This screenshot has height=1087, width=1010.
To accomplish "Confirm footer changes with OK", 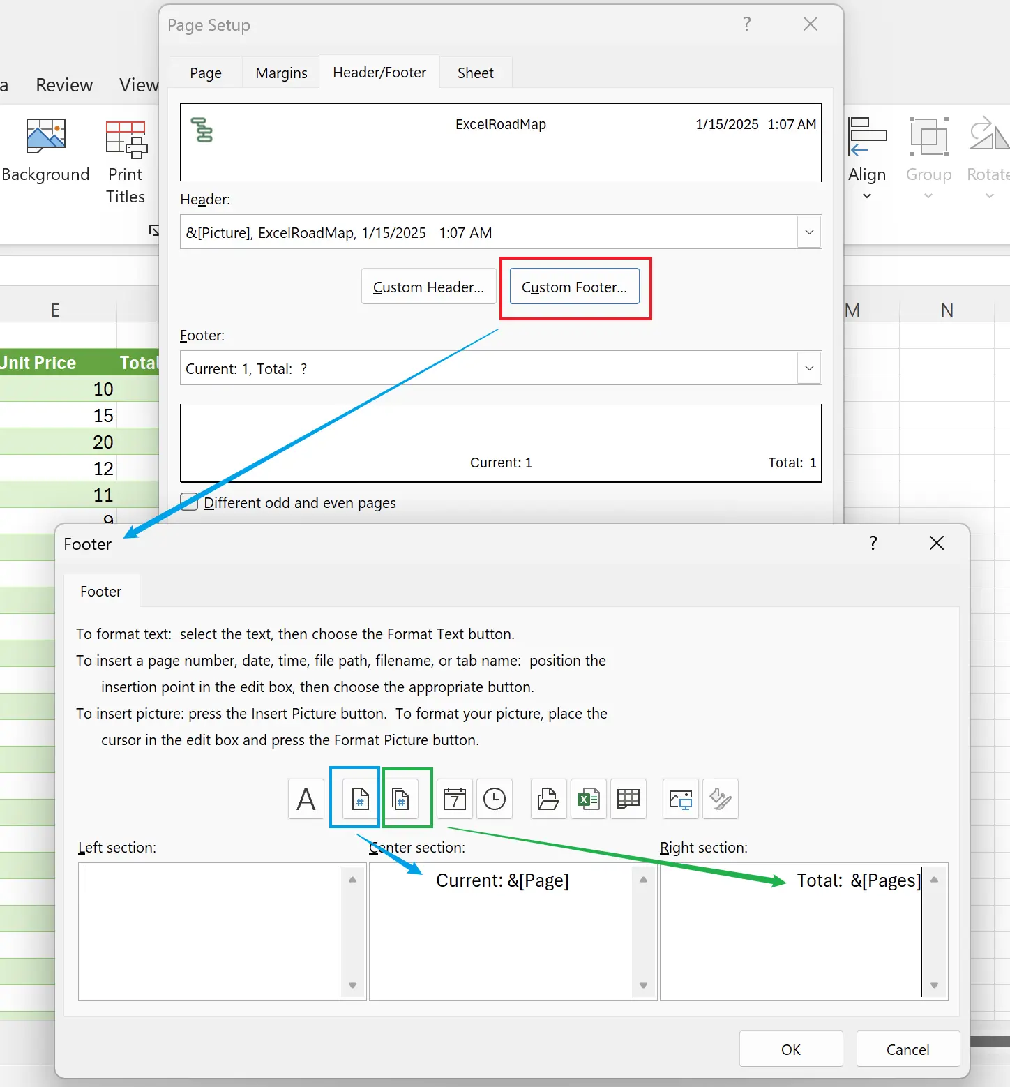I will pyautogui.click(x=790, y=1049).
